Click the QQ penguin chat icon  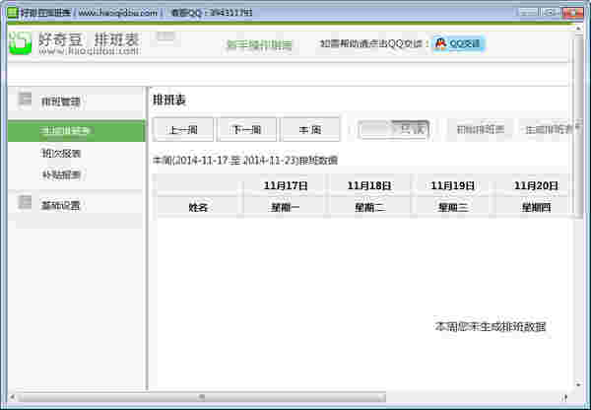[440, 43]
